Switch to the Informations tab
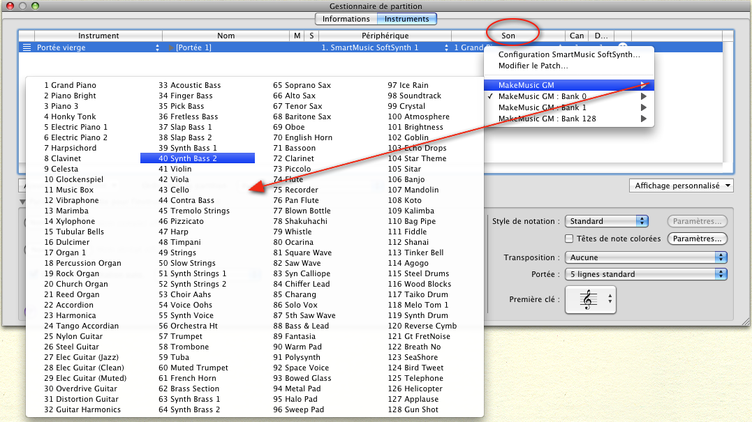This screenshot has height=422, width=752. pos(346,19)
